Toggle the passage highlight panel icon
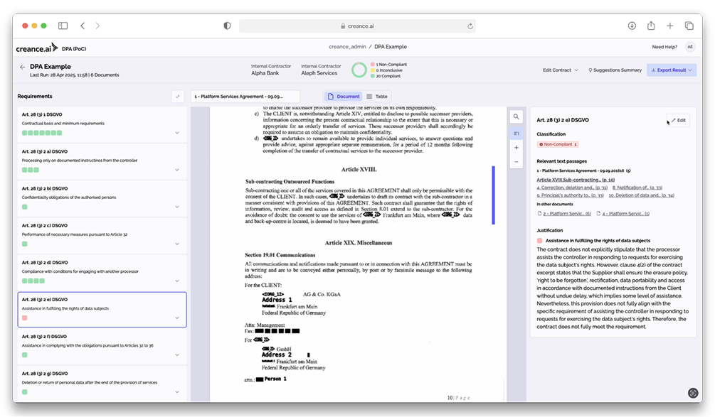 point(517,134)
